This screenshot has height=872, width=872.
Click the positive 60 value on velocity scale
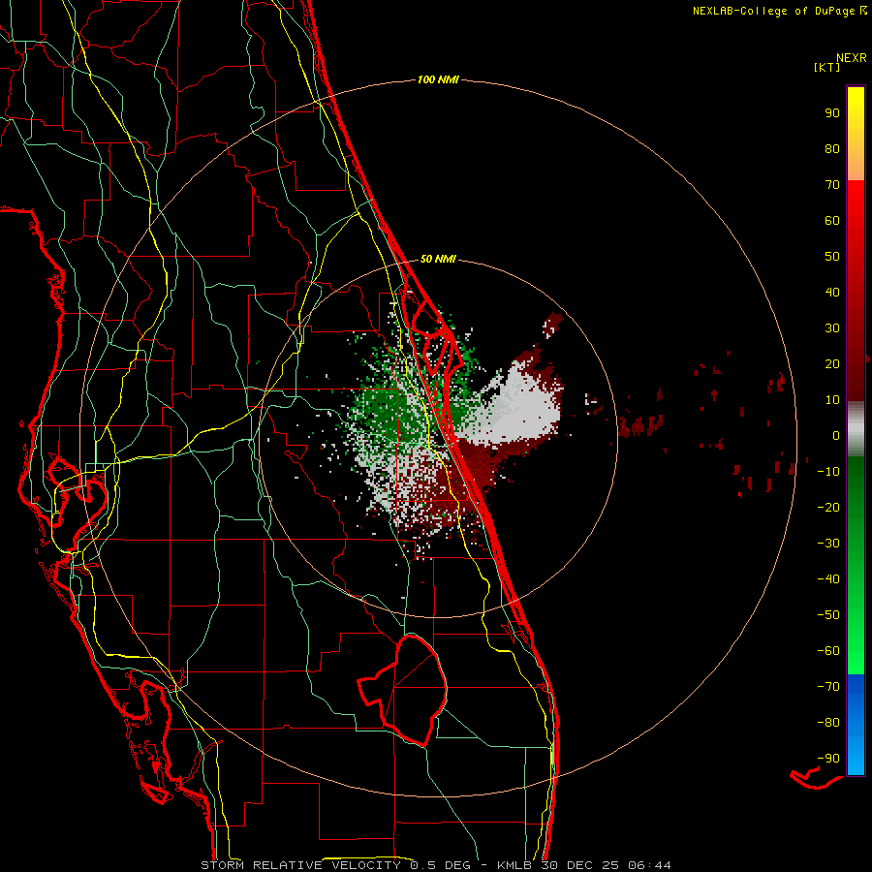pos(832,220)
